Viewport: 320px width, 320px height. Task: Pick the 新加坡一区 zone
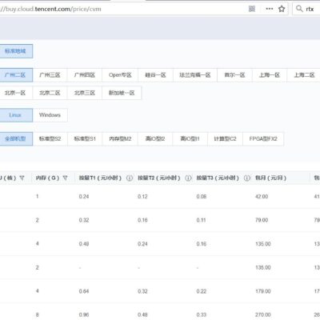(x=122, y=93)
